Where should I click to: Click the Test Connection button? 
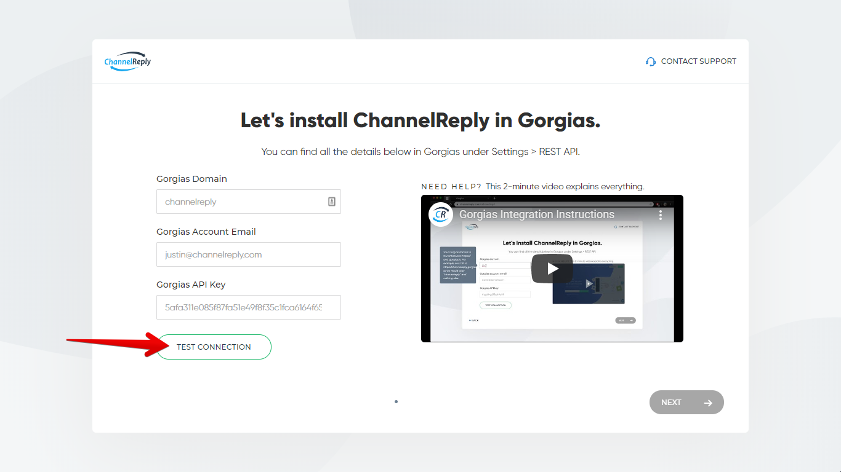(214, 347)
